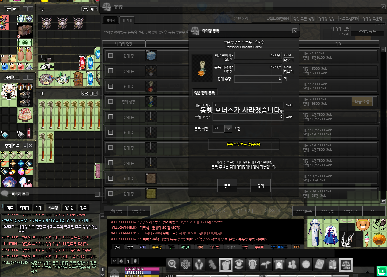Click the pink HP bar 3434/3434
This screenshot has height=277, width=387.
tap(142, 269)
